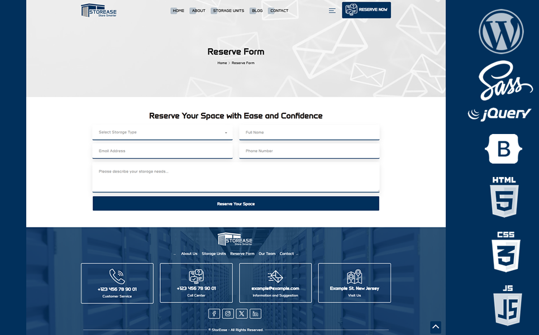Click the scroll-to-top arrow icon

tap(436, 327)
